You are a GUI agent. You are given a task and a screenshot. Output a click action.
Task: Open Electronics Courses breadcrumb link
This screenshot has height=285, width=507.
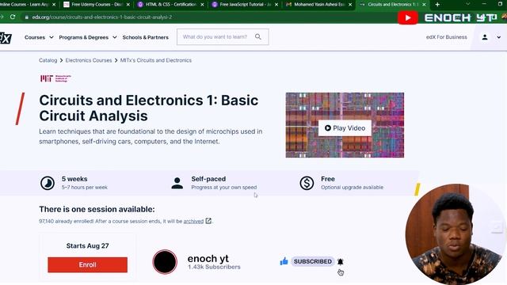(x=89, y=60)
